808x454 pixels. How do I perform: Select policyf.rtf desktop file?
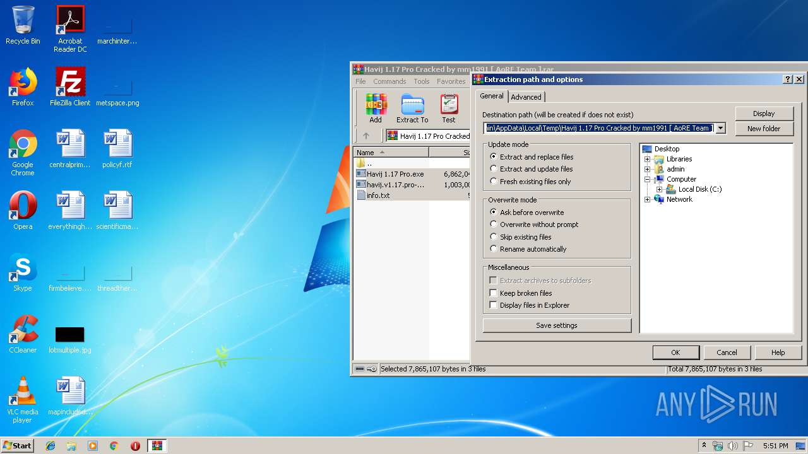pyautogui.click(x=117, y=149)
